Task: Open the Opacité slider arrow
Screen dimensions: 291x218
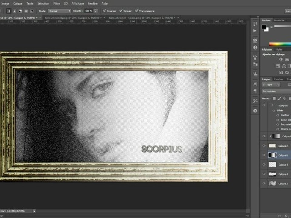Action: tap(96, 11)
